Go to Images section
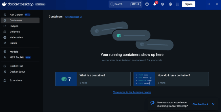The image size is (221, 112). (x=20, y=26)
